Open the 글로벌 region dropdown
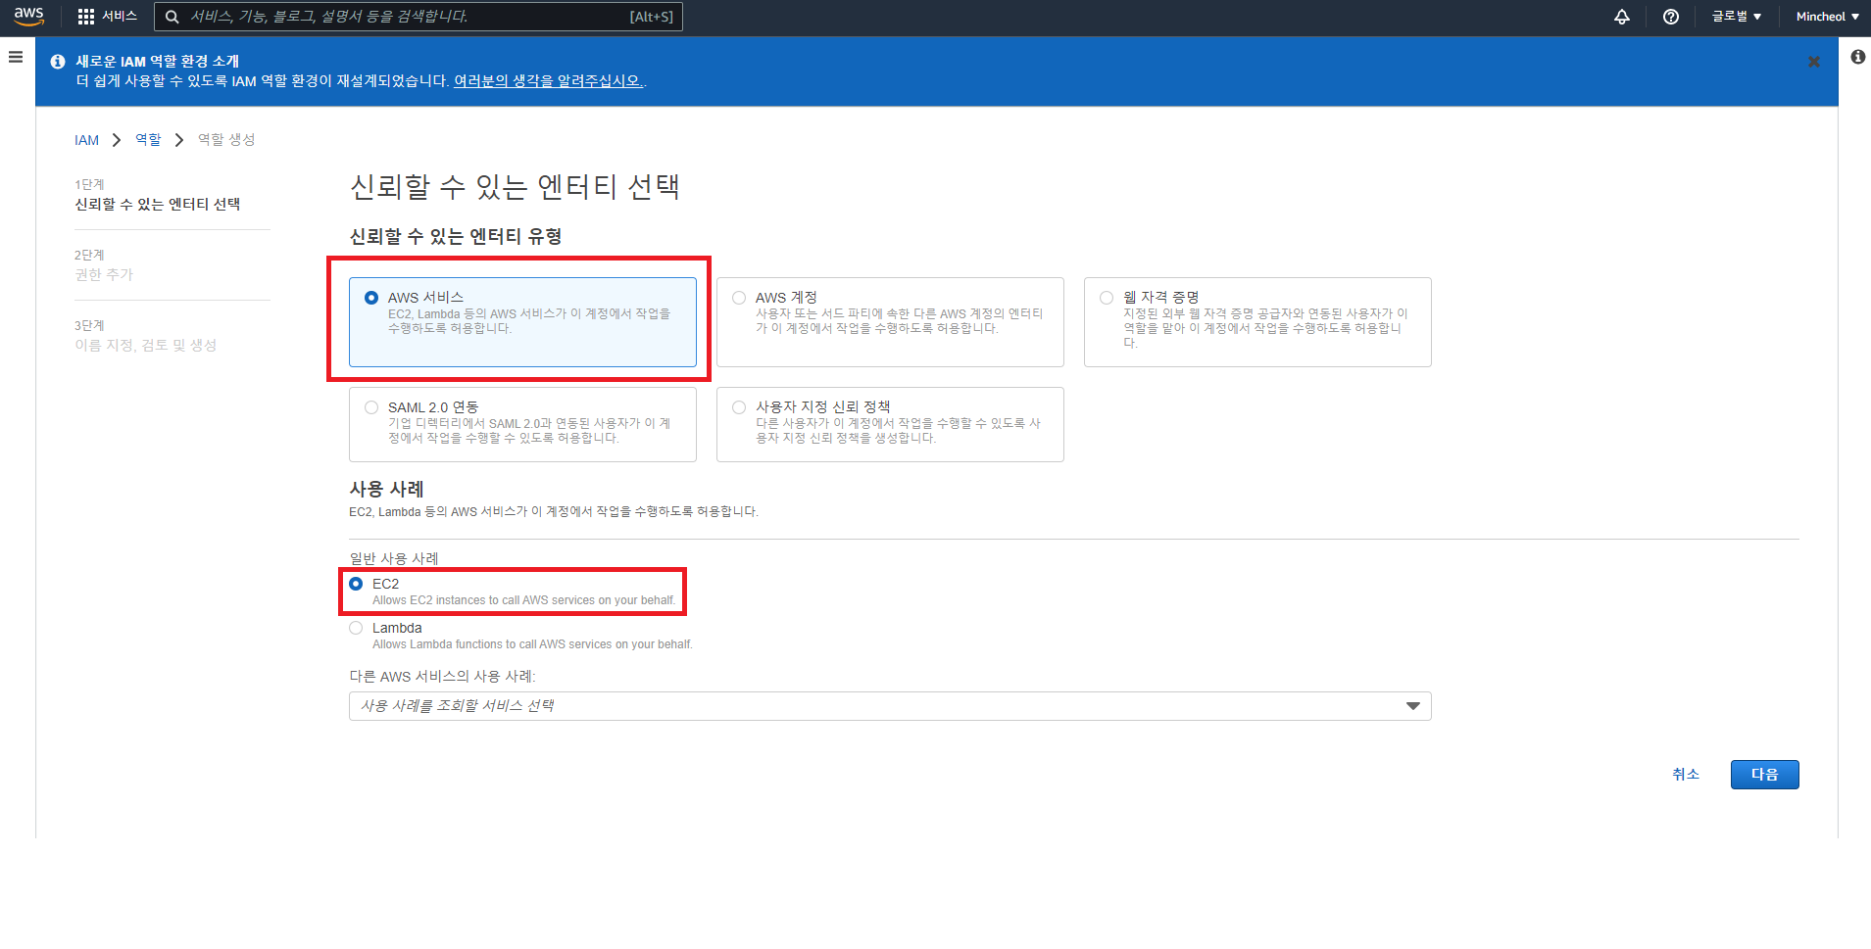Image resolution: width=1871 pixels, height=949 pixels. coord(1737,17)
